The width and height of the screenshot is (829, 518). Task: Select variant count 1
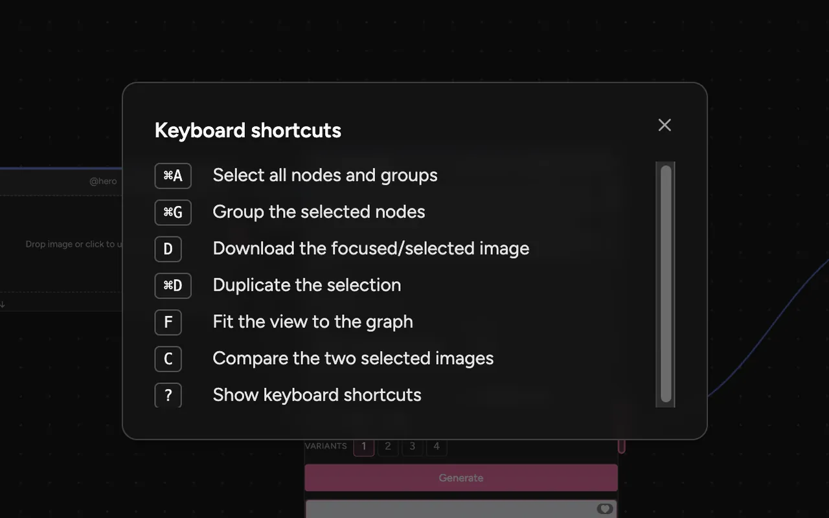(x=364, y=446)
